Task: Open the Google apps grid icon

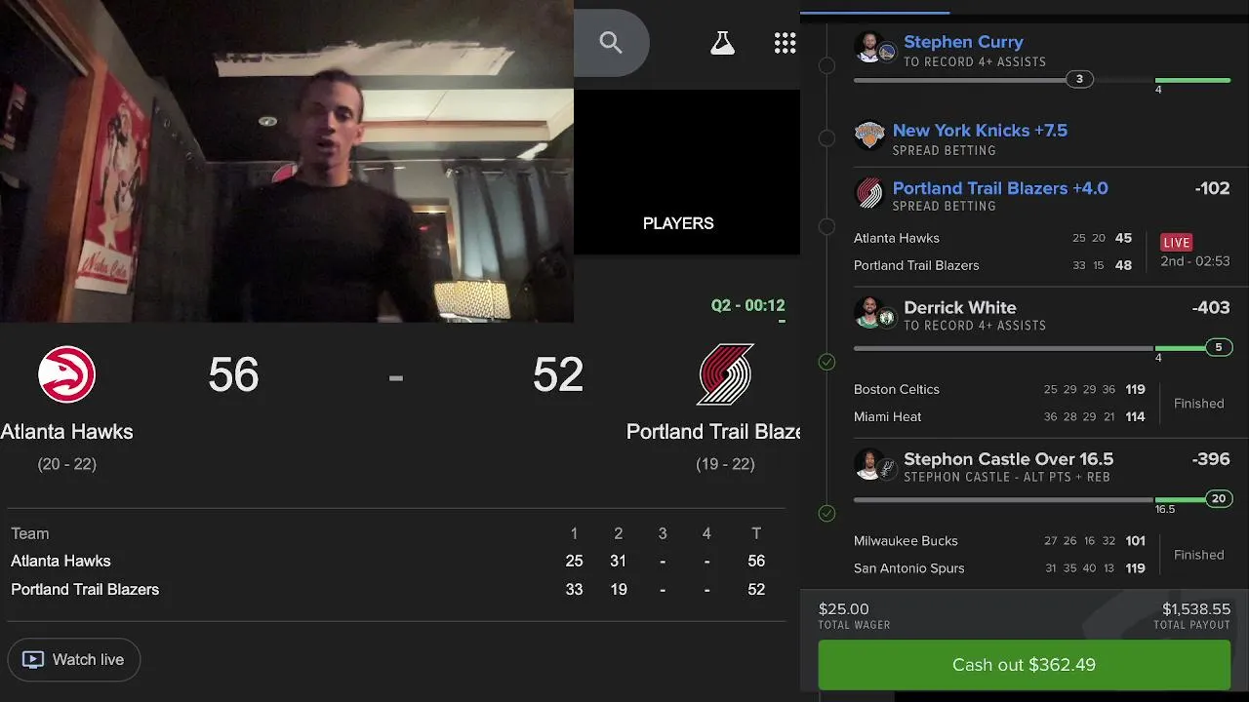Action: [785, 42]
